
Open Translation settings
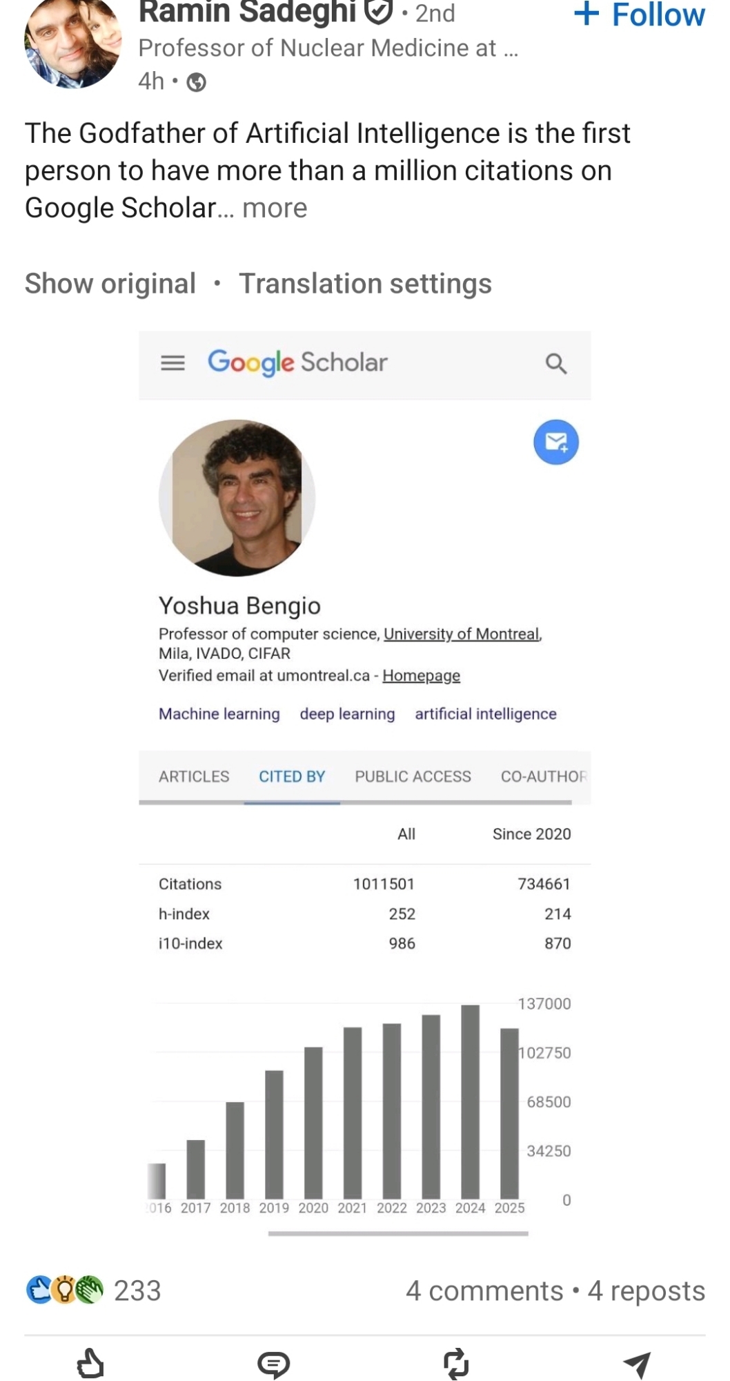tap(365, 284)
